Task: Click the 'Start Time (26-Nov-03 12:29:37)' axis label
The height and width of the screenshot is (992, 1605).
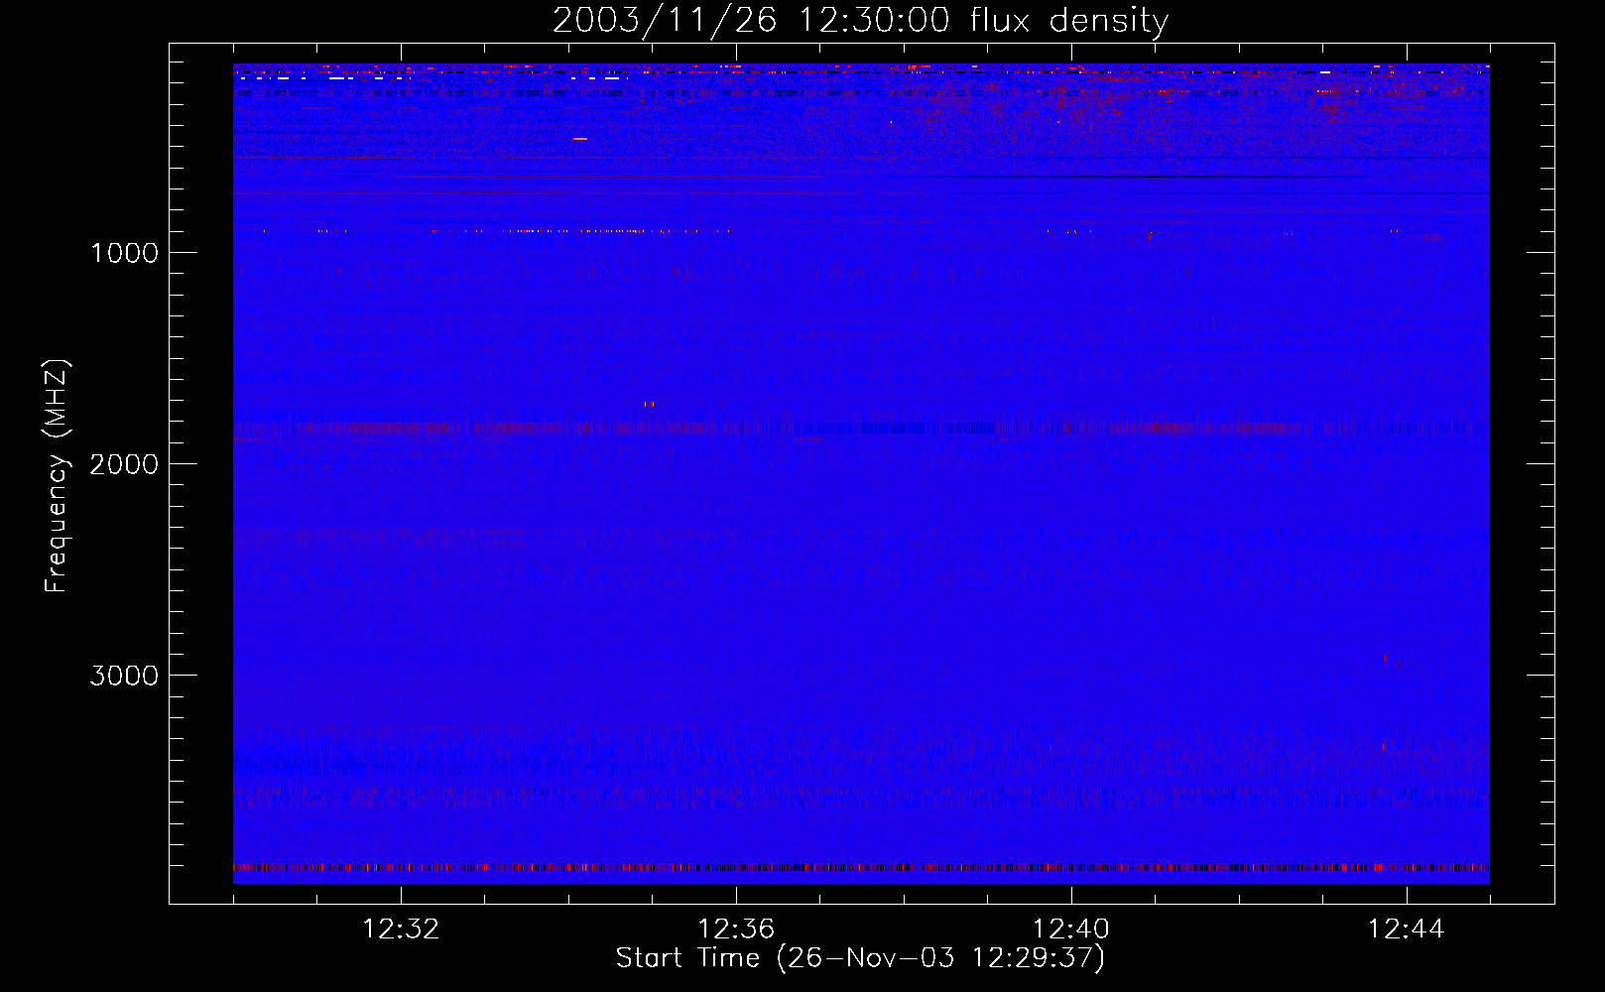Action: coord(860,958)
